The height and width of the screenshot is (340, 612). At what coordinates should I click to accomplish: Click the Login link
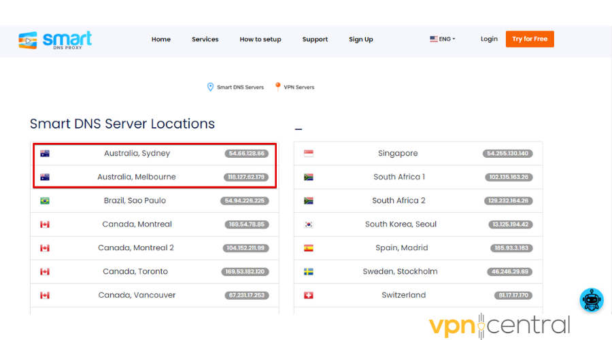[x=489, y=39]
